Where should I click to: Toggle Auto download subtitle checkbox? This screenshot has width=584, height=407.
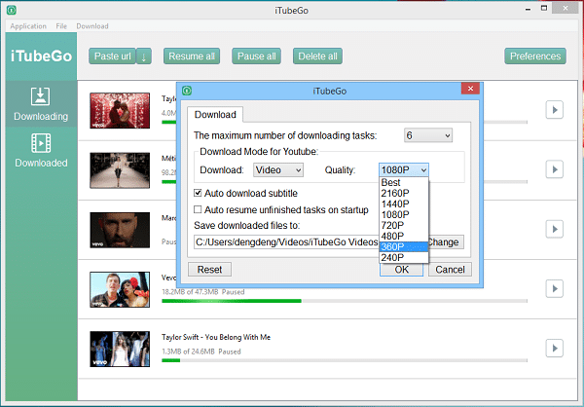point(198,193)
